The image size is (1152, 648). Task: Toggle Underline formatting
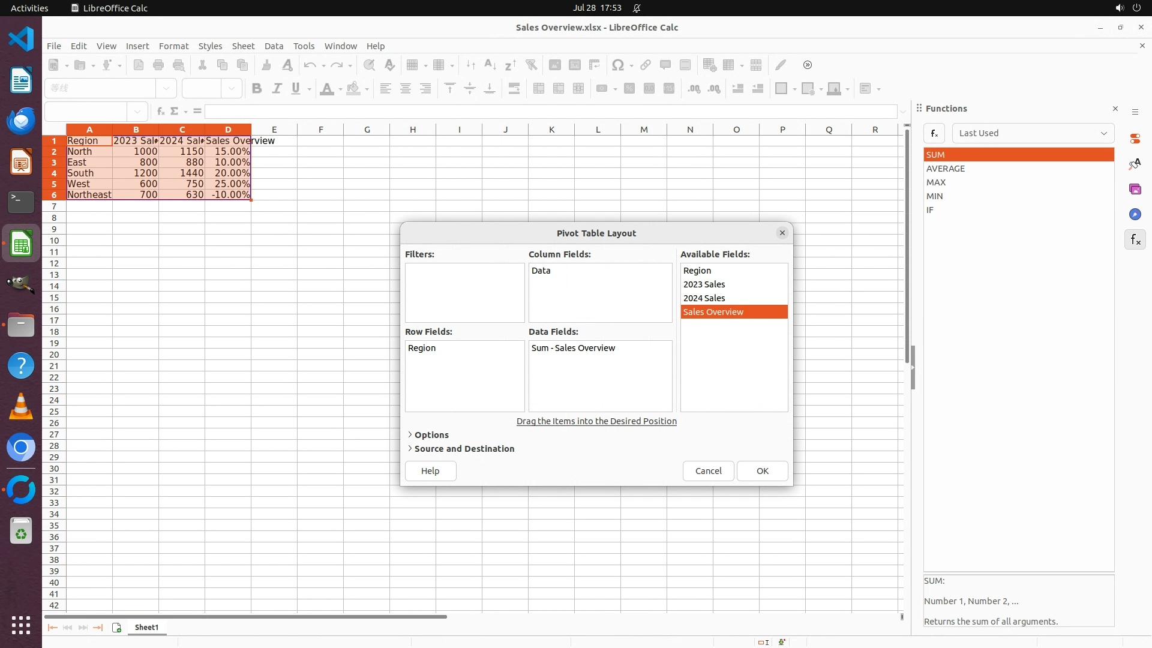coord(296,89)
